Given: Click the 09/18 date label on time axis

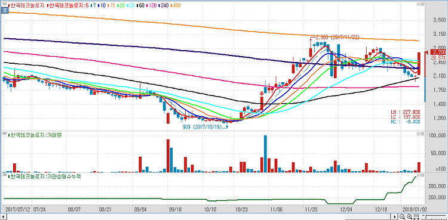Looking at the screenshot, I should (x=176, y=209).
